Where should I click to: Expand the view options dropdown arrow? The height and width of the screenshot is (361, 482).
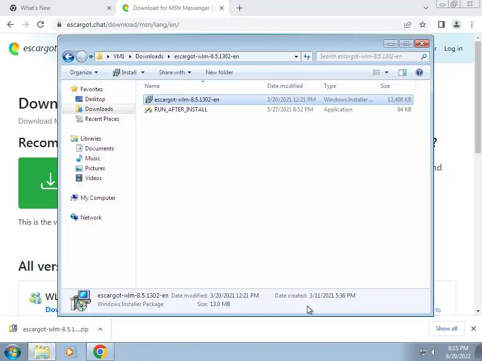(x=387, y=72)
